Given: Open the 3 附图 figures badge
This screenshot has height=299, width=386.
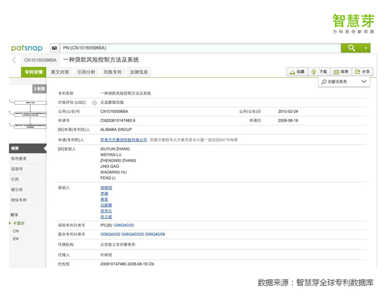Looking at the screenshot, I should [39, 89].
